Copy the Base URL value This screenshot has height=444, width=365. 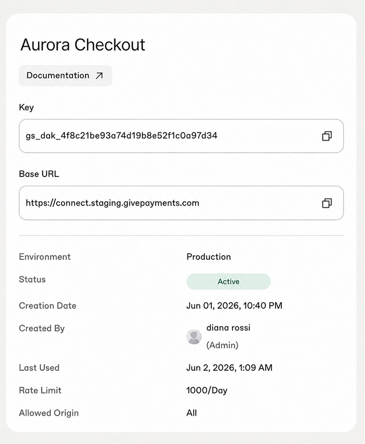[327, 203]
